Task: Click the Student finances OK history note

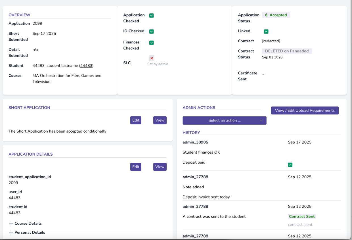Action: coord(201,153)
